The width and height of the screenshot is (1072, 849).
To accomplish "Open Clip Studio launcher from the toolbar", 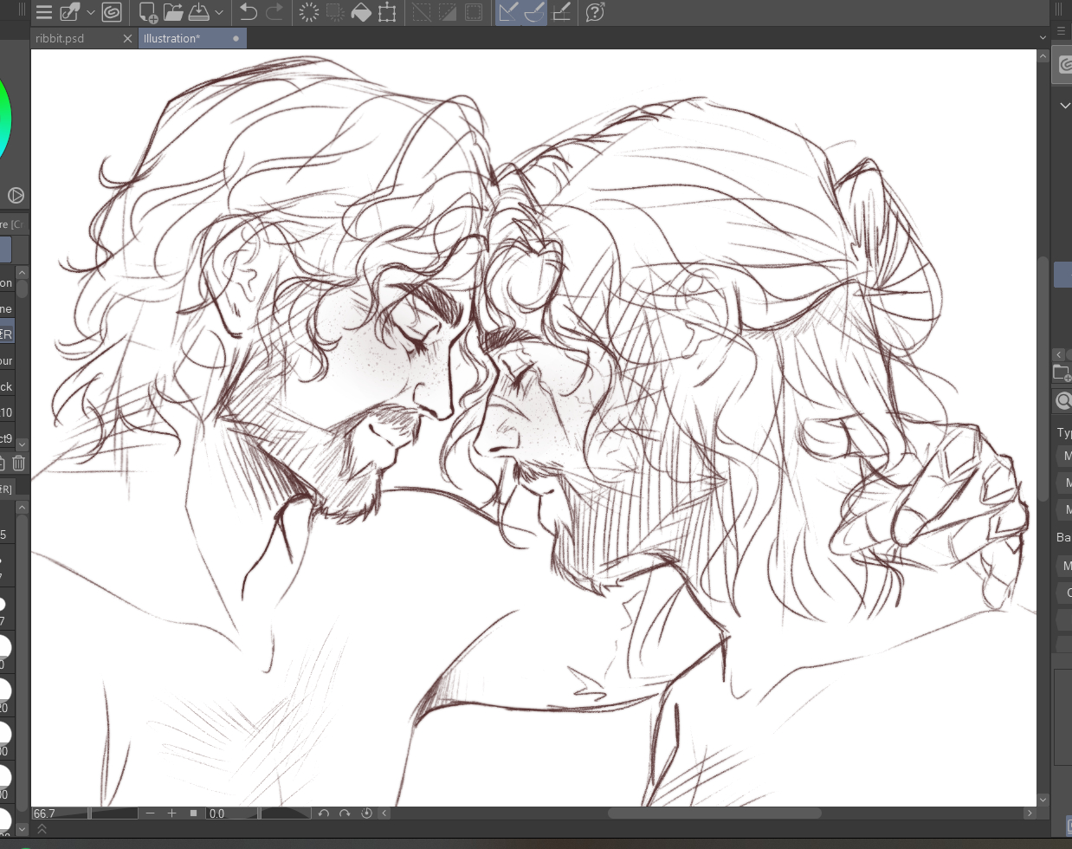I will point(111,12).
